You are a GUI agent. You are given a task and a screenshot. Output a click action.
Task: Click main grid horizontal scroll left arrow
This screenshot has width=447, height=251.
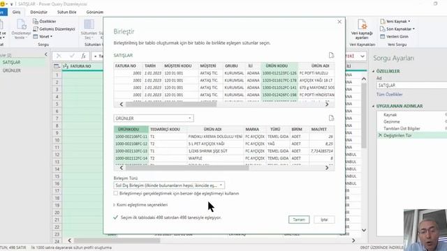(x=70, y=241)
